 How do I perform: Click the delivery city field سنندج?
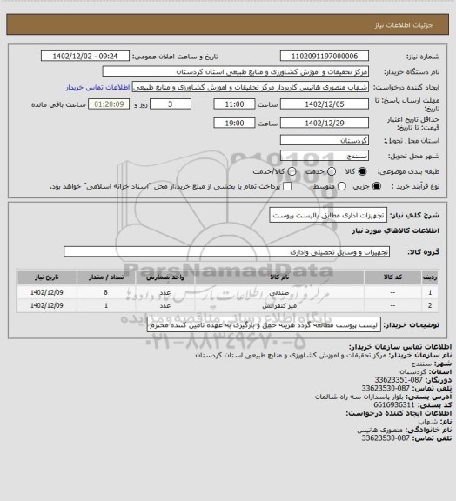click(x=325, y=156)
